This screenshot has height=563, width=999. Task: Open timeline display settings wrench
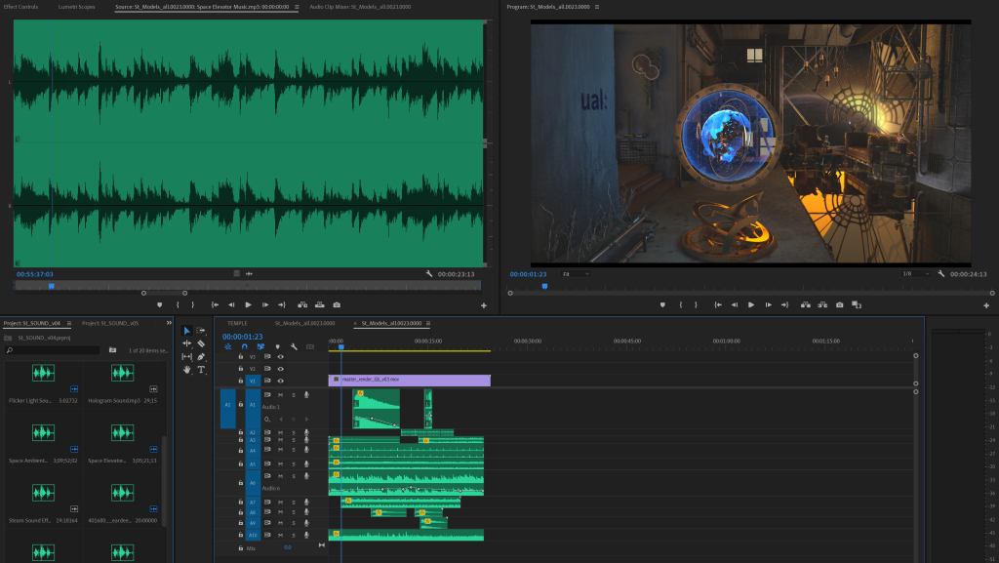click(x=294, y=347)
